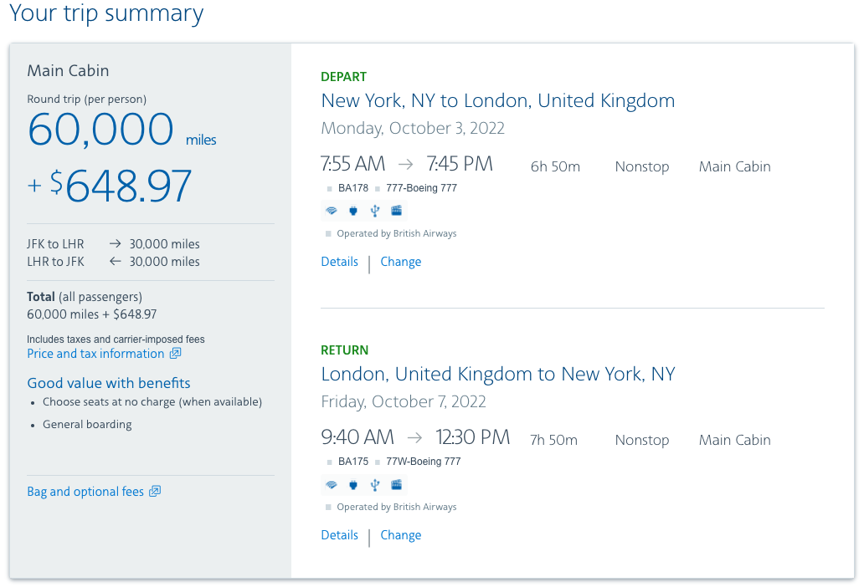Click the Wi-Fi icon on the return flight
This screenshot has height=587, width=864.
332,485
